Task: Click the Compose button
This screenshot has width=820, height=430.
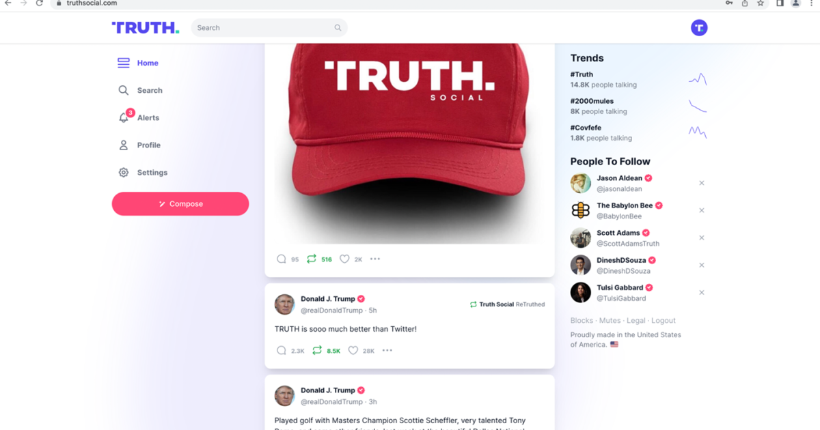Action: 180,204
